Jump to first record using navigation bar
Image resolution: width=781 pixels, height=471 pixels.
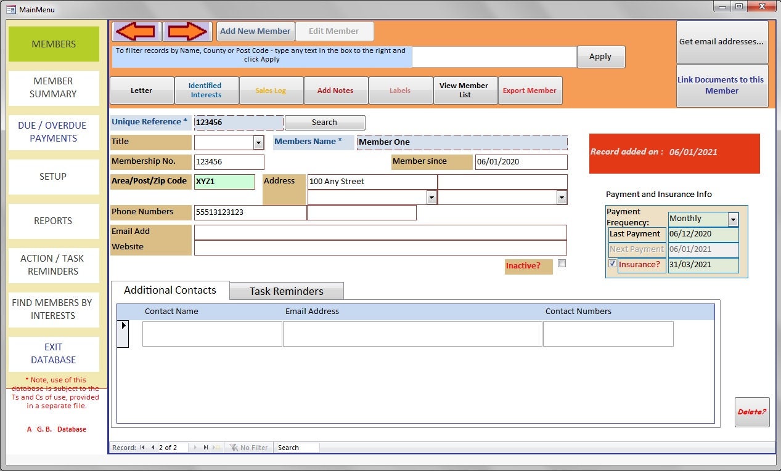click(x=142, y=448)
